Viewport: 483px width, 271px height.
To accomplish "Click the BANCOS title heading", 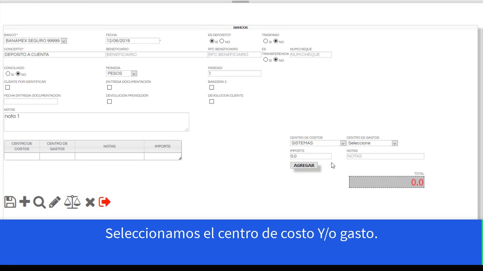I will click(x=240, y=27).
